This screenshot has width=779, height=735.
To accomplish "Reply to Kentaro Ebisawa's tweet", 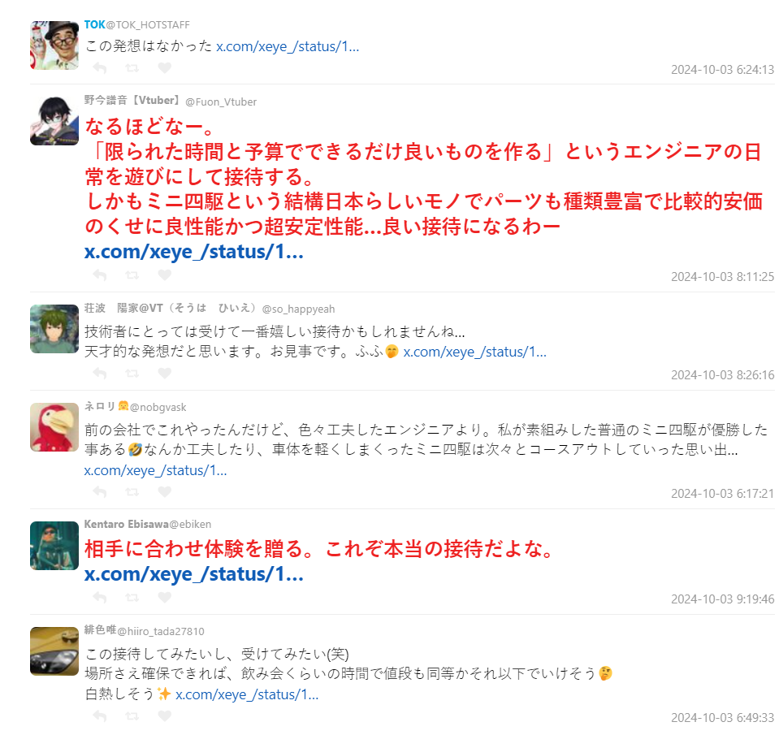I will (x=100, y=597).
